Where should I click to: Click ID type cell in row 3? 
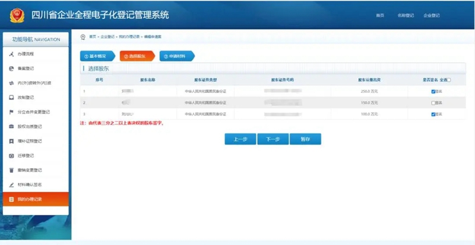coord(205,114)
